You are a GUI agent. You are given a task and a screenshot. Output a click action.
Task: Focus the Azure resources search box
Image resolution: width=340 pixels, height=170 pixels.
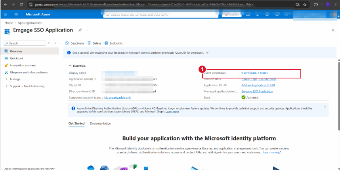click(x=160, y=15)
